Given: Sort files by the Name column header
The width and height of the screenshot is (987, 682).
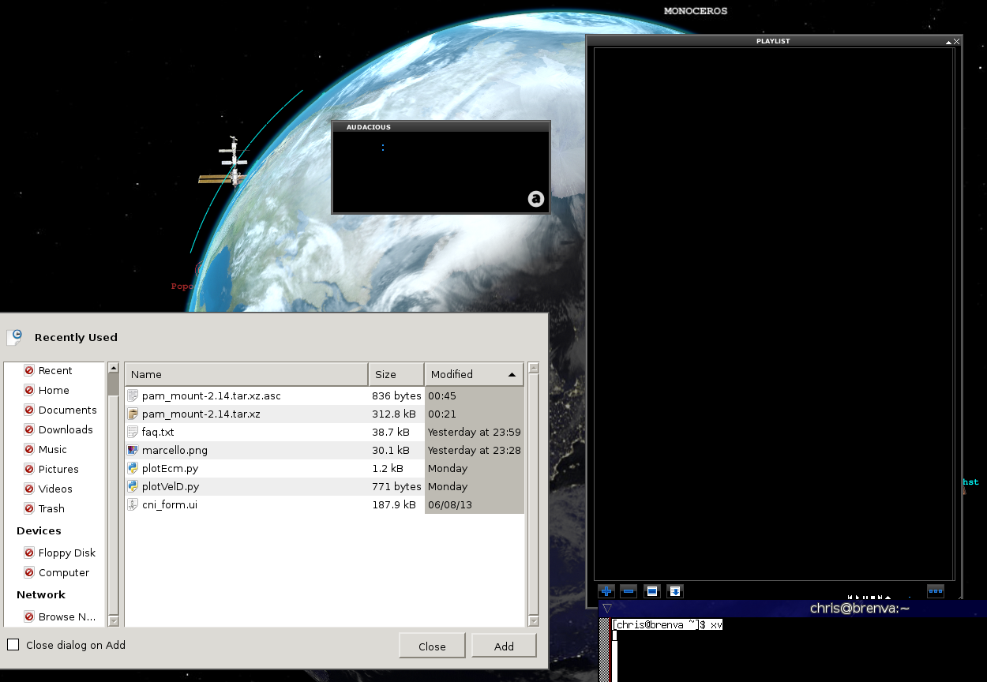Looking at the screenshot, I should (246, 374).
